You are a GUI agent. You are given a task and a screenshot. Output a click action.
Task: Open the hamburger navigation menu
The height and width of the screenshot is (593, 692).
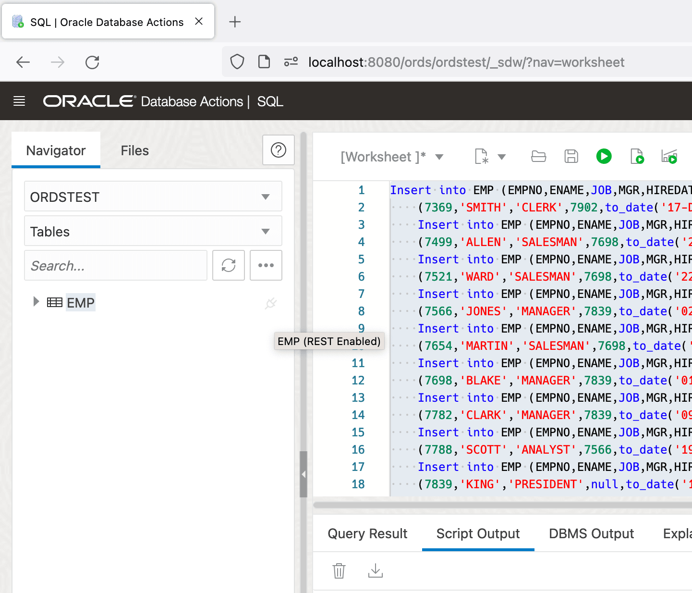tap(19, 101)
